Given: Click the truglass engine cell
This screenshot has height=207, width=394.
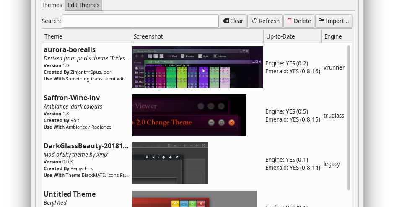Looking at the screenshot, I should [334, 116].
